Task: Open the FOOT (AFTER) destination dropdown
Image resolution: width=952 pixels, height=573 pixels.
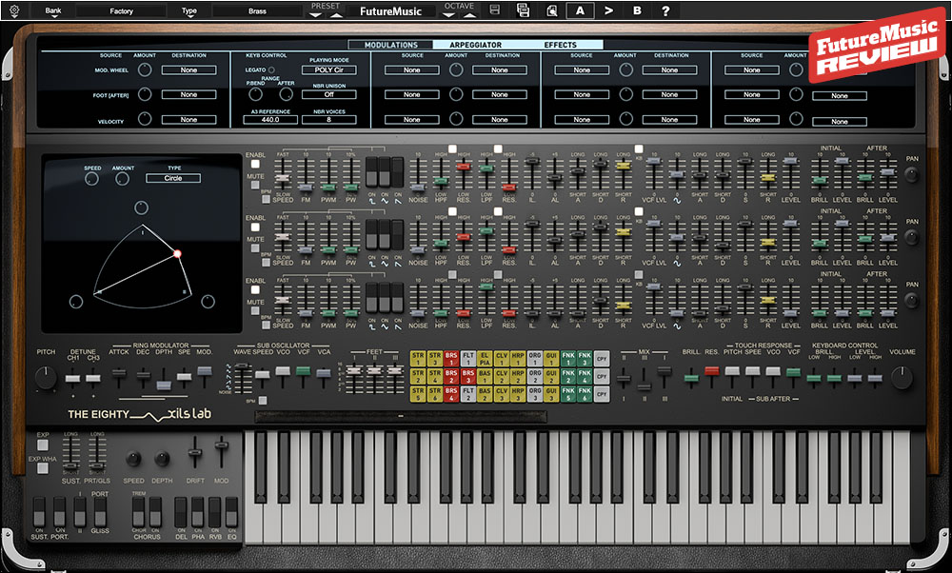Action: pyautogui.click(x=188, y=94)
